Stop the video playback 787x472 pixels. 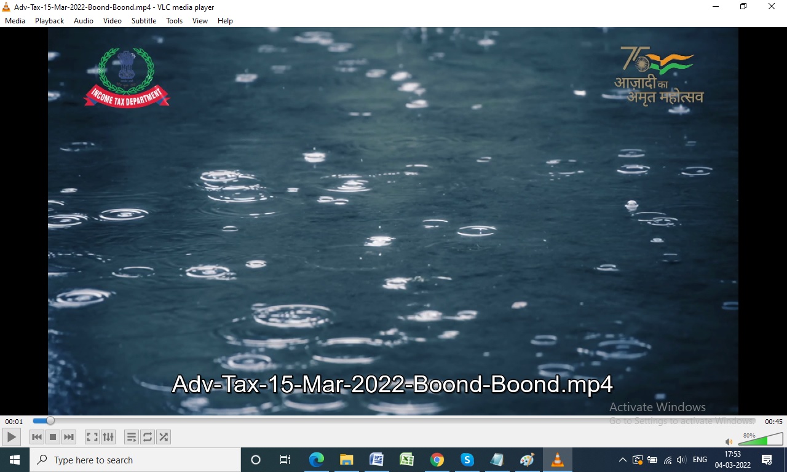click(53, 437)
